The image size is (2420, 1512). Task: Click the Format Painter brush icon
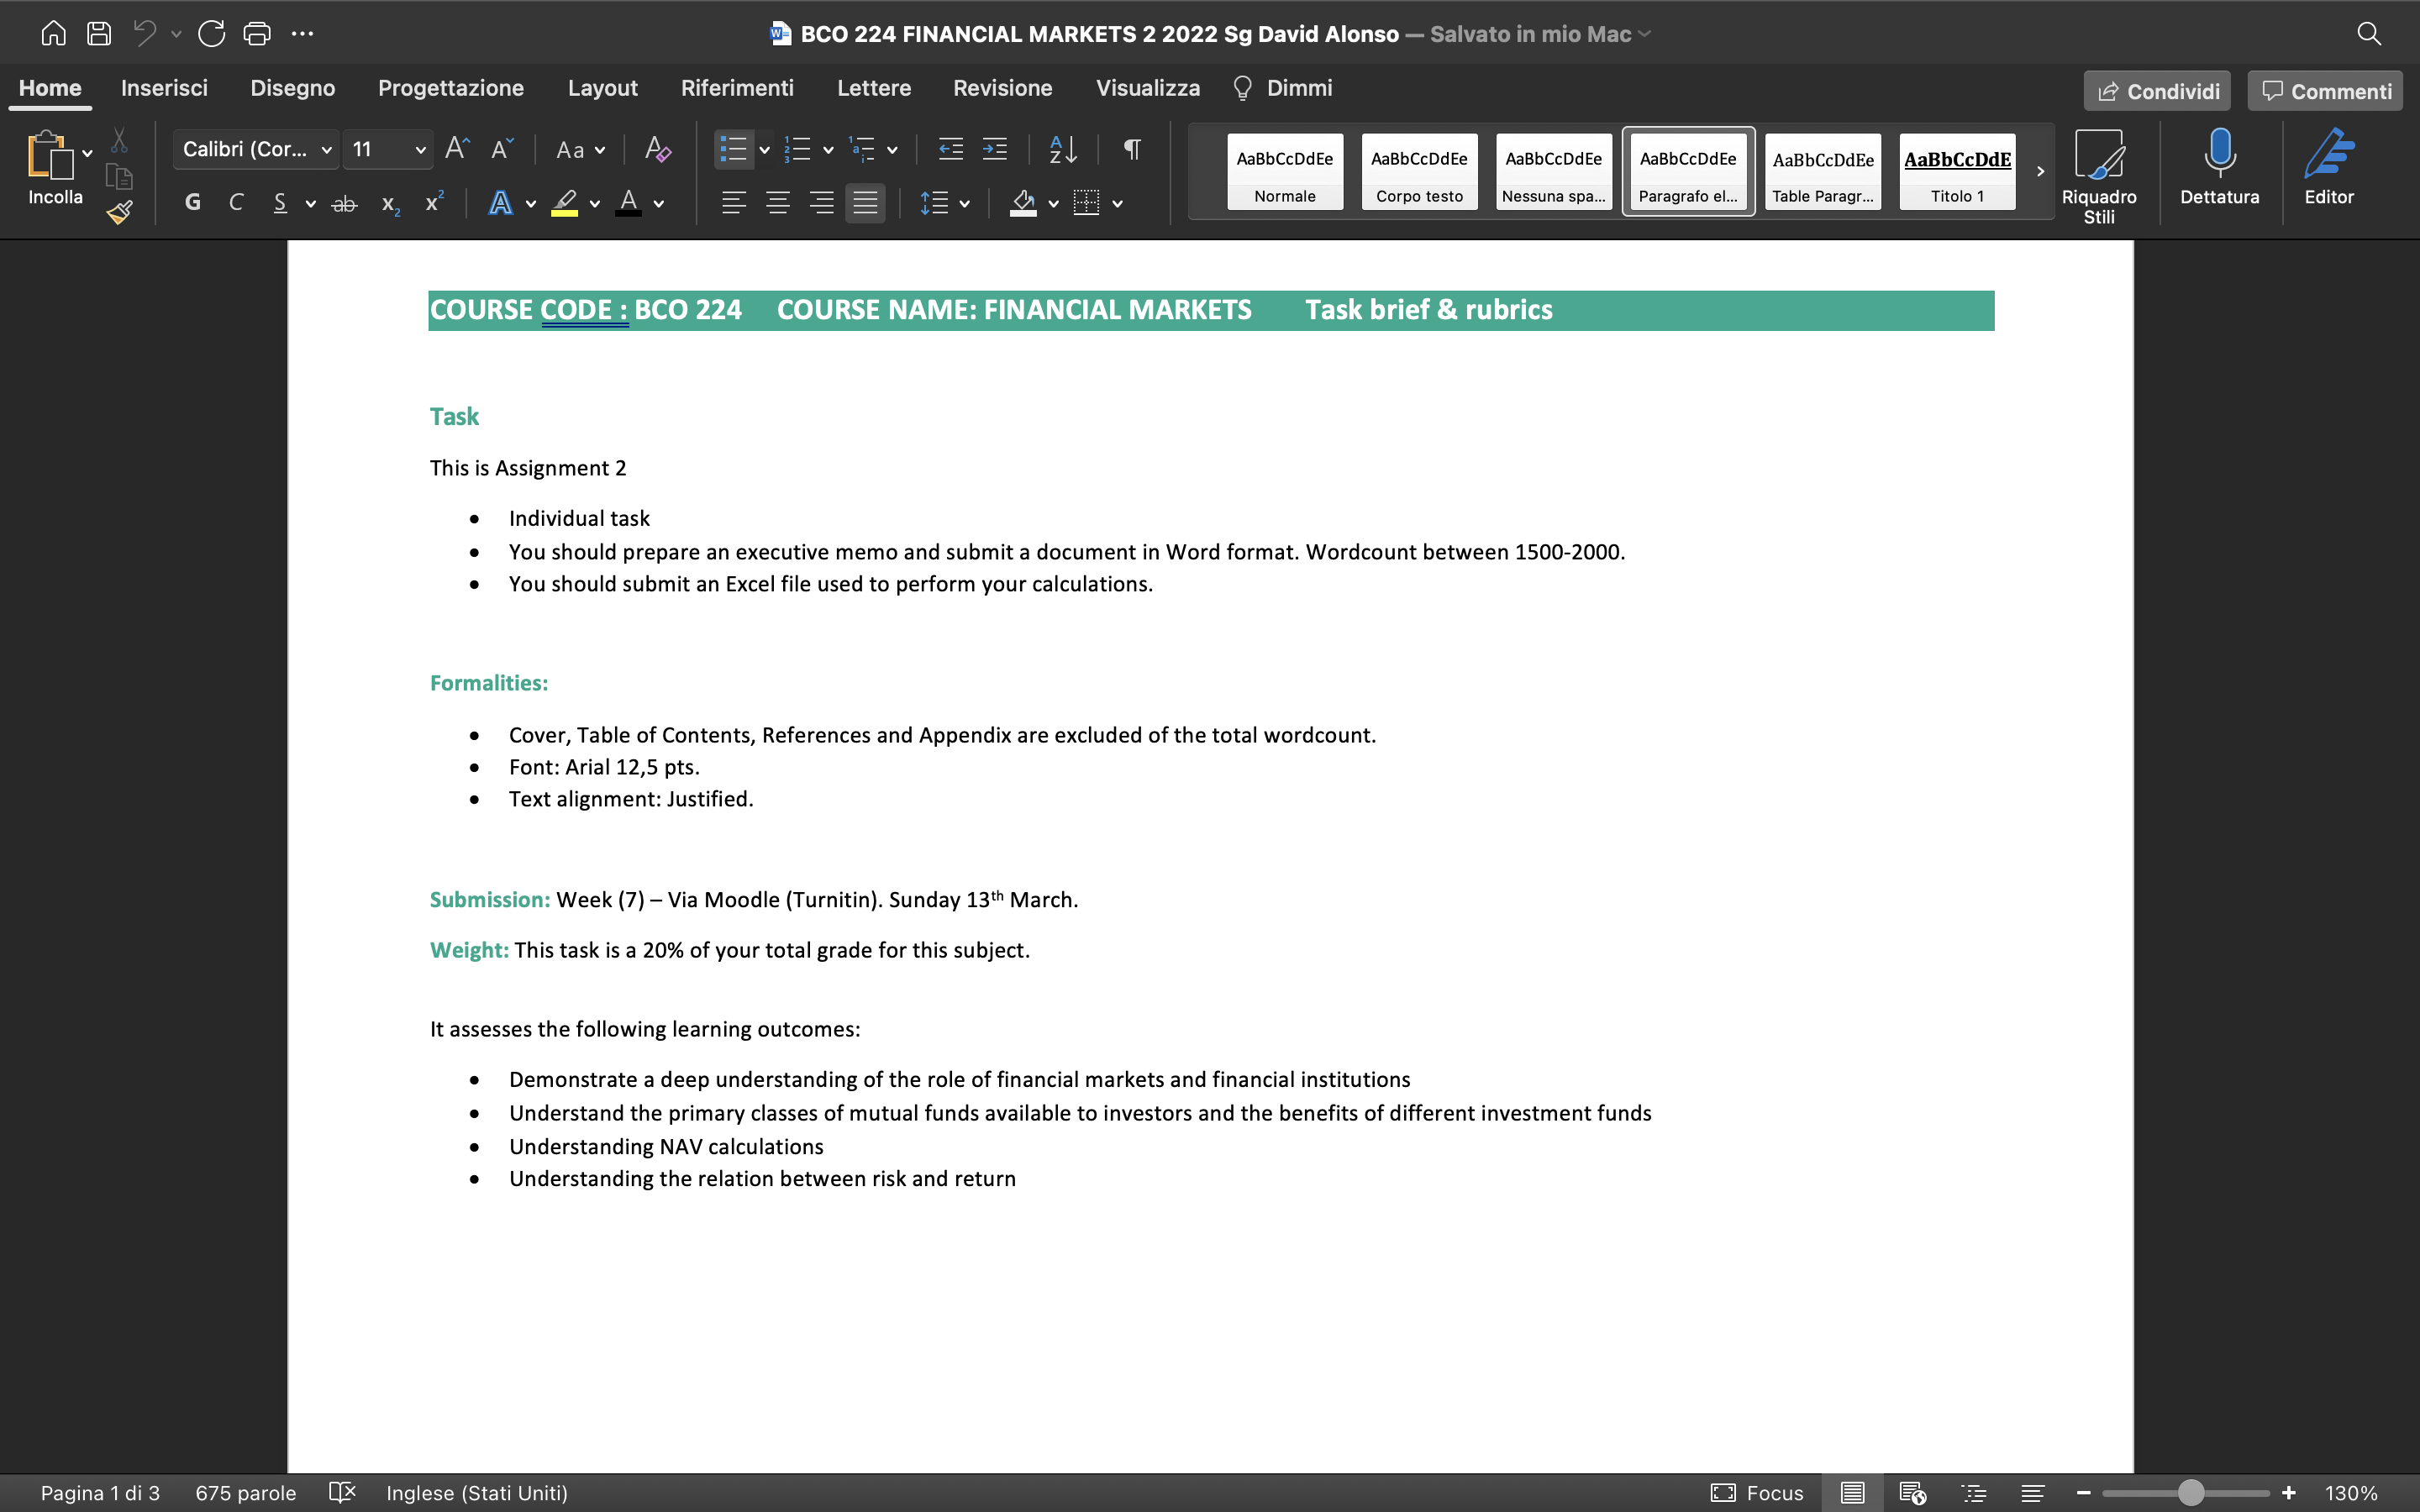[120, 212]
